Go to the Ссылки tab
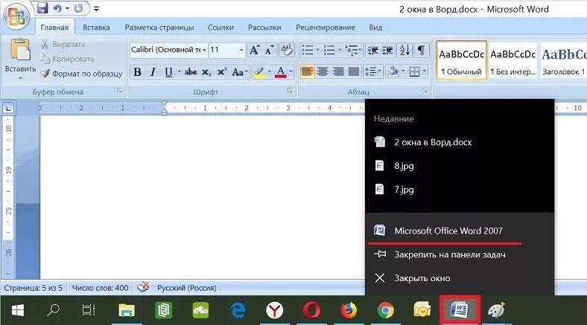The width and height of the screenshot is (587, 325). click(220, 28)
